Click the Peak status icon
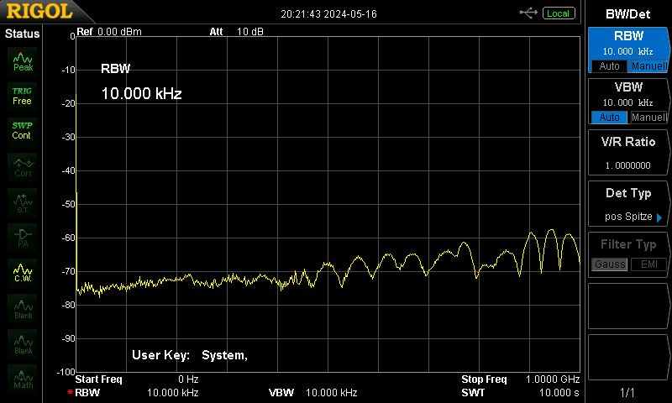Screen dimensions: 672x403 [x=23, y=61]
